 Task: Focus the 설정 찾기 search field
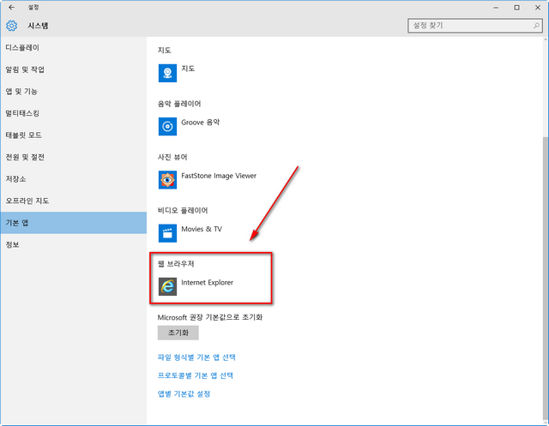[x=474, y=26]
